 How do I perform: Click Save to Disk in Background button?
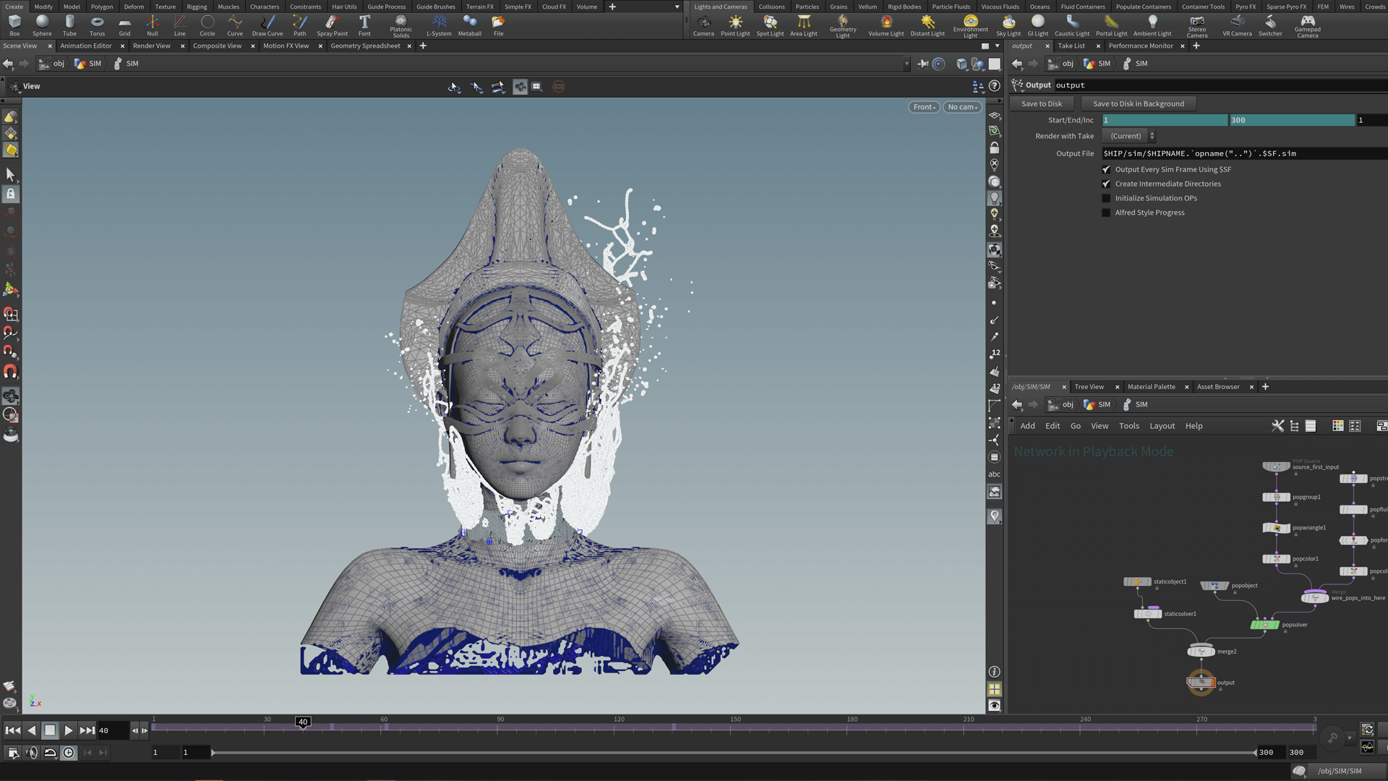click(x=1137, y=103)
